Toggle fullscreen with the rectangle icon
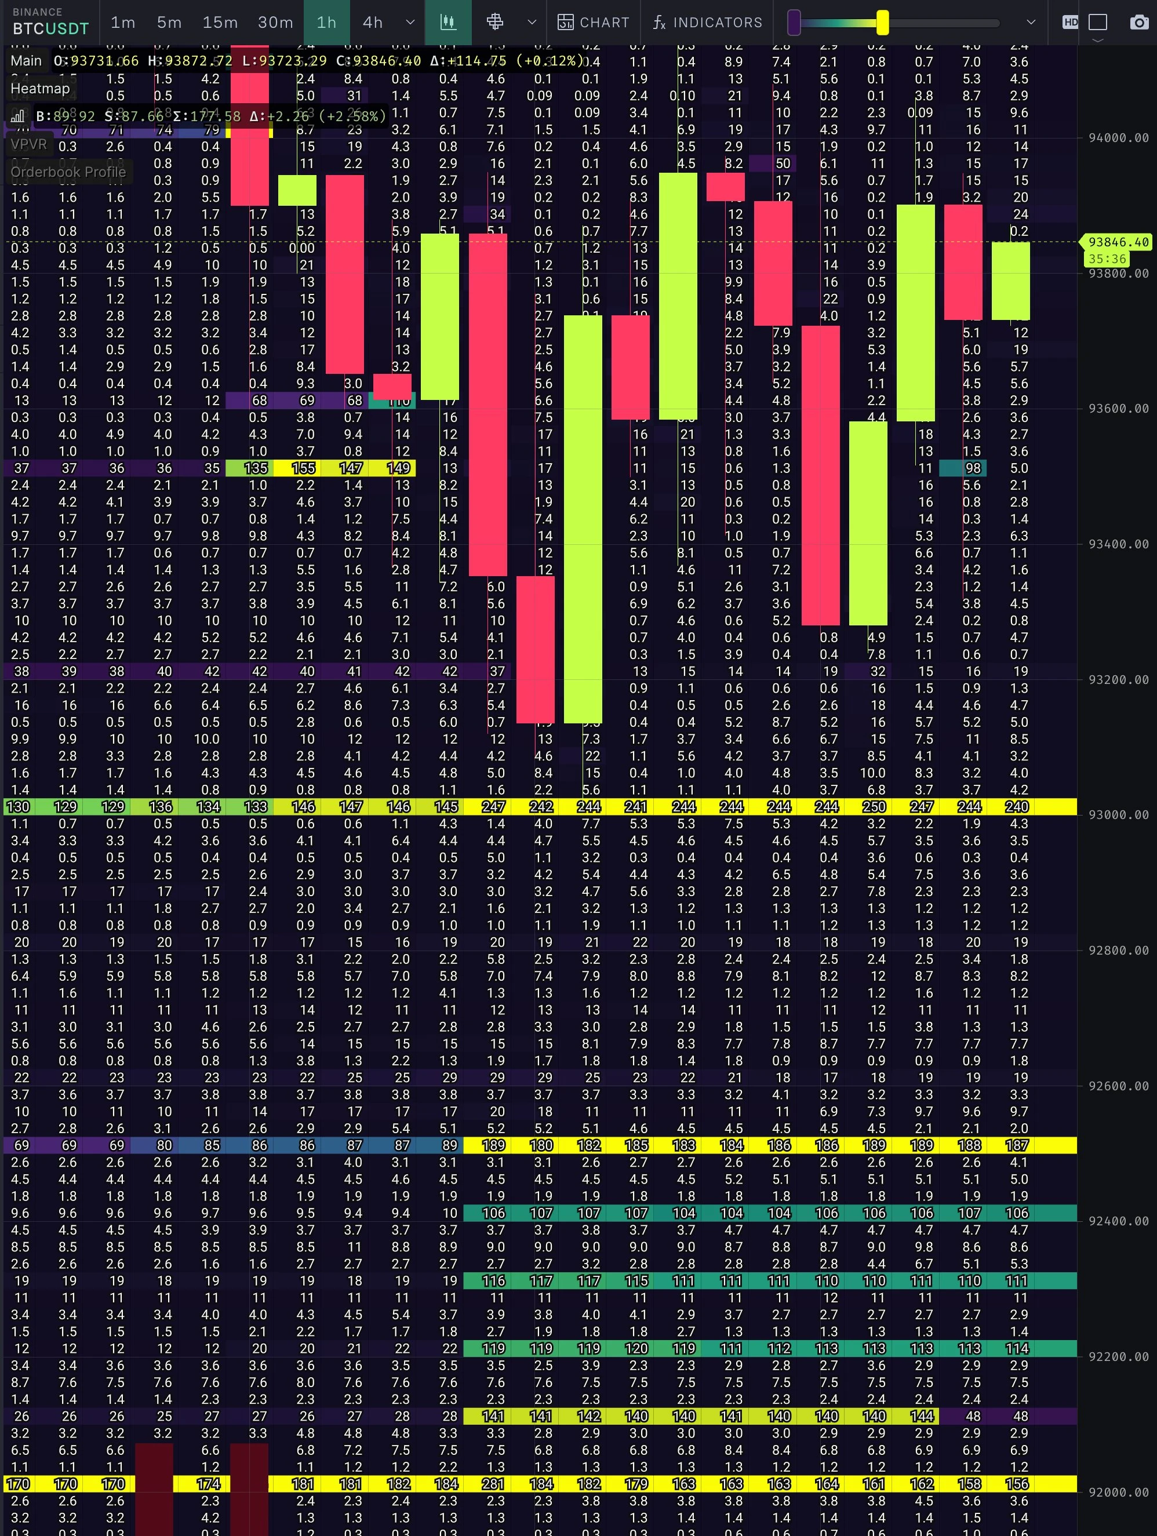 tap(1098, 22)
